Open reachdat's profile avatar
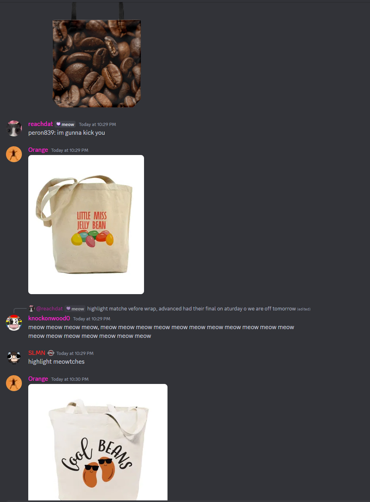Viewport: 370px width, 502px height. click(x=14, y=128)
